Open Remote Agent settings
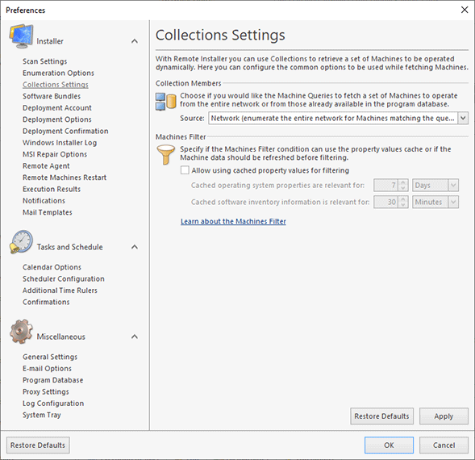Screen dimensions: 475x460 coord(46,166)
